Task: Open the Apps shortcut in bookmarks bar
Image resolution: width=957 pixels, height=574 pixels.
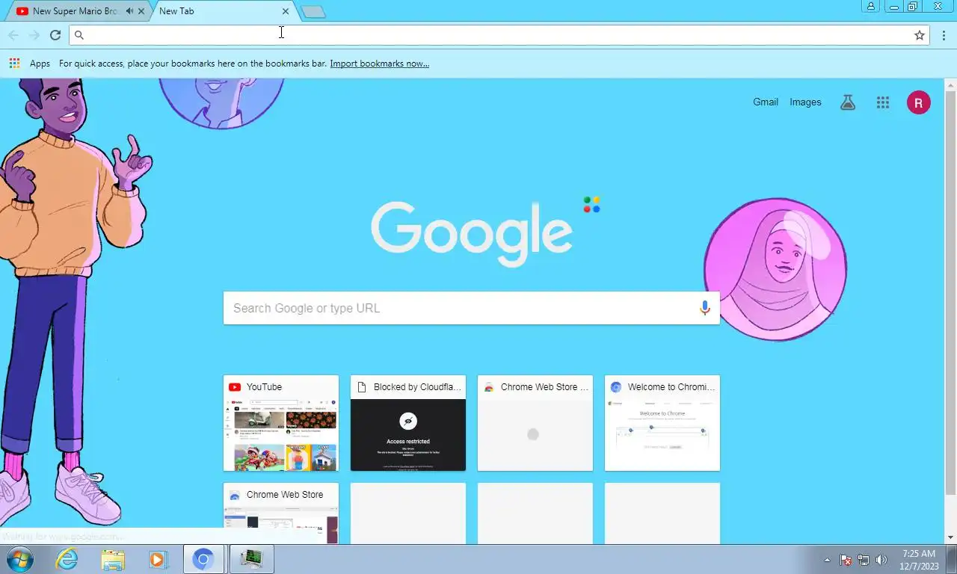Action: [x=30, y=64]
